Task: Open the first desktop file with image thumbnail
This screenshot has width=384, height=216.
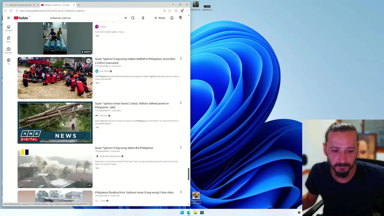Action: [x=196, y=6]
